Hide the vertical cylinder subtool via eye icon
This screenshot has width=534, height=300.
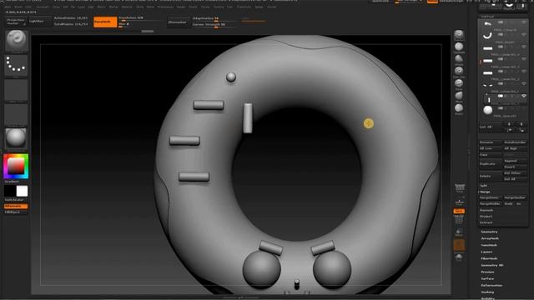click(524, 96)
